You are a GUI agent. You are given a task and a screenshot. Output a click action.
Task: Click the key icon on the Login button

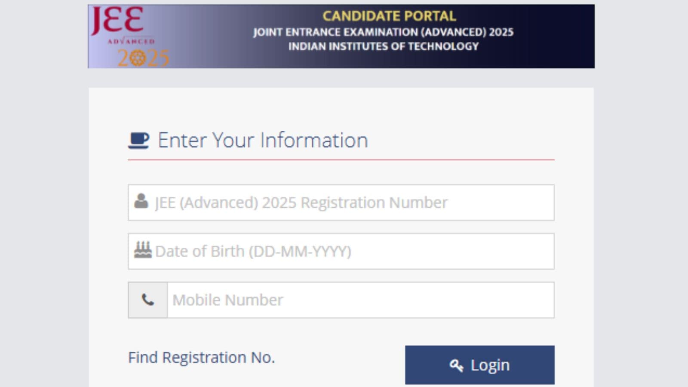456,365
